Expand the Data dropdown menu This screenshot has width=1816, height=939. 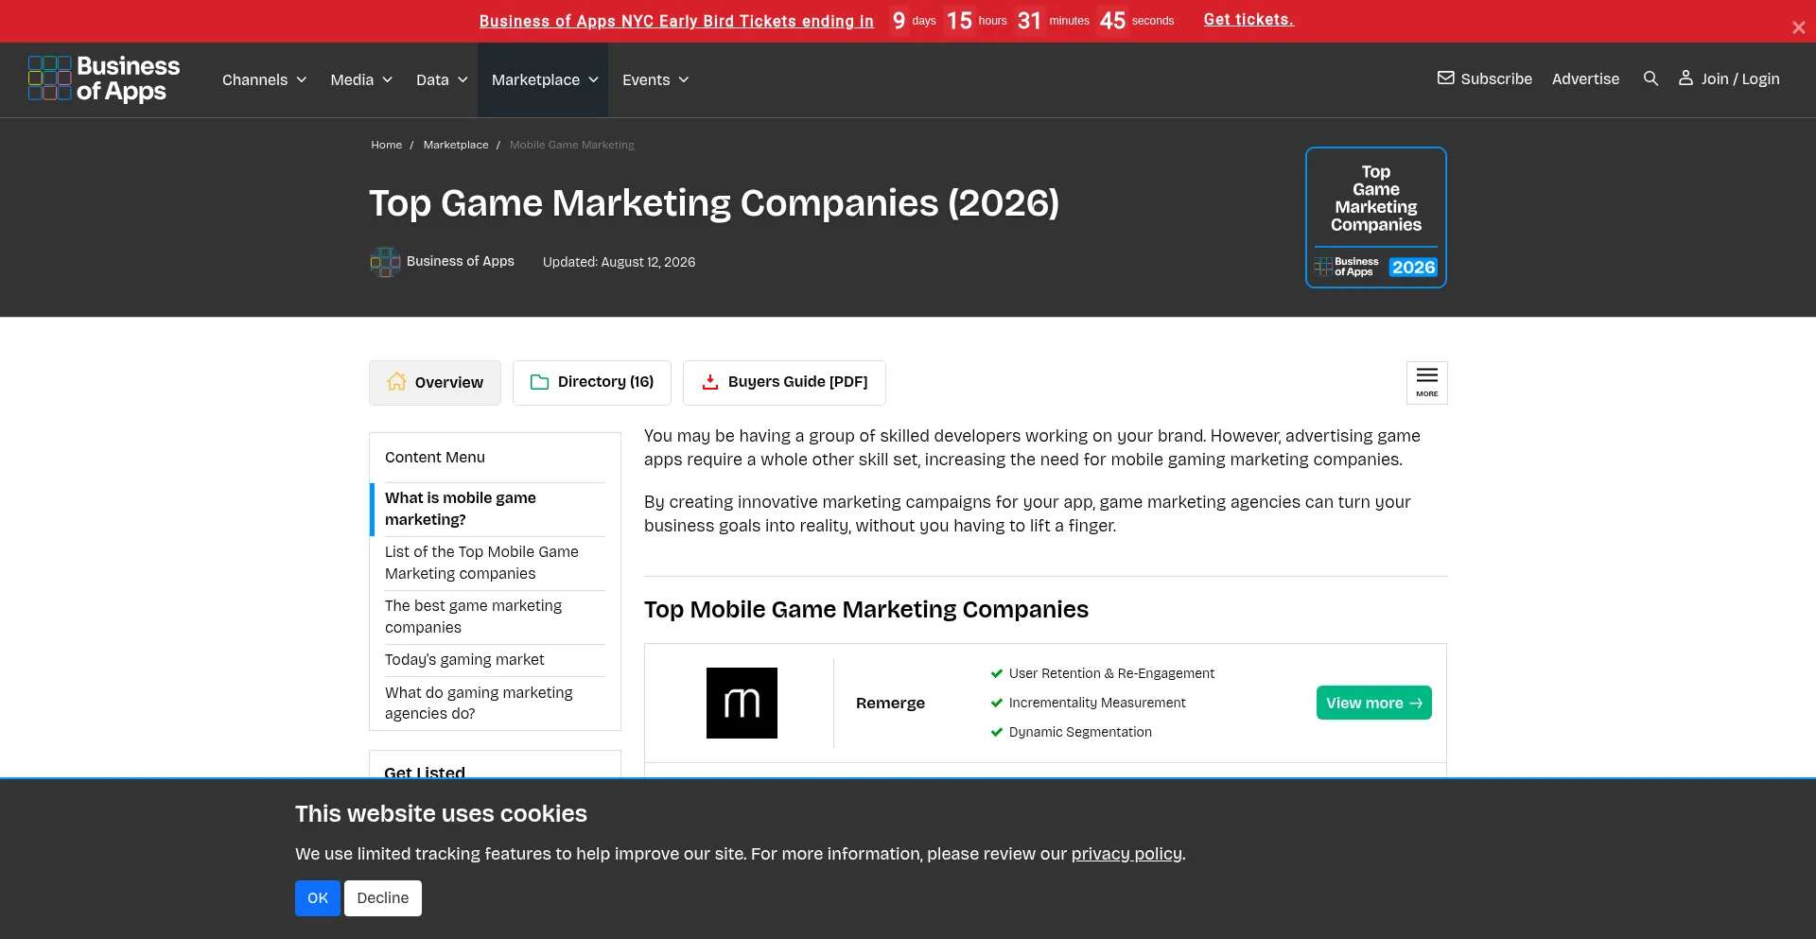(442, 79)
